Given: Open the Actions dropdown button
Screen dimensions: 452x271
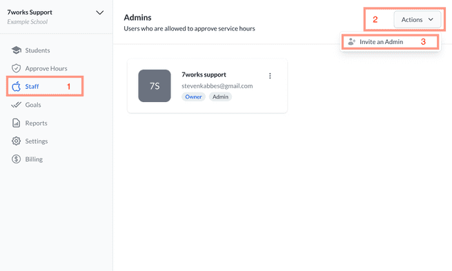Looking at the screenshot, I should [x=417, y=19].
